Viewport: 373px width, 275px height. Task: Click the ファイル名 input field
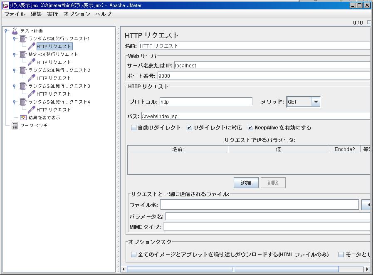click(x=259, y=205)
